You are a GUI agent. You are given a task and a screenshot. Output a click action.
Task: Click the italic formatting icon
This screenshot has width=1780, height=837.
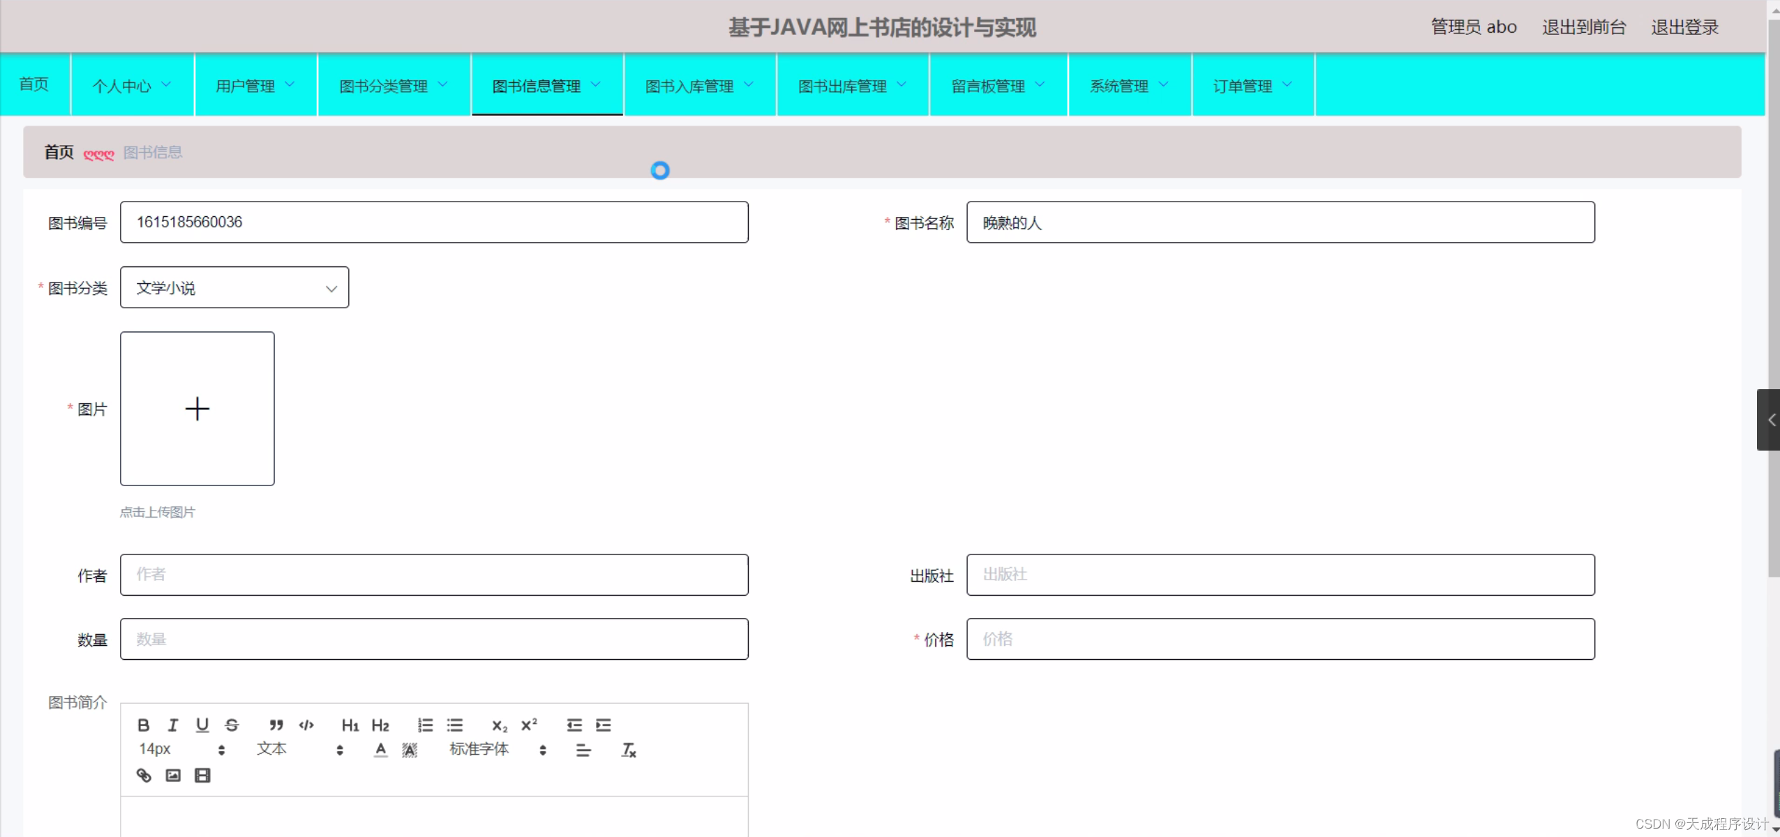tap(173, 725)
